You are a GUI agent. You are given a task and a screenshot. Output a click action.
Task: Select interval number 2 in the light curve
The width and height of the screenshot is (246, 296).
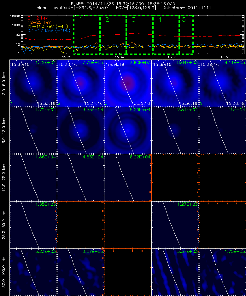pyautogui.click(x=113, y=35)
